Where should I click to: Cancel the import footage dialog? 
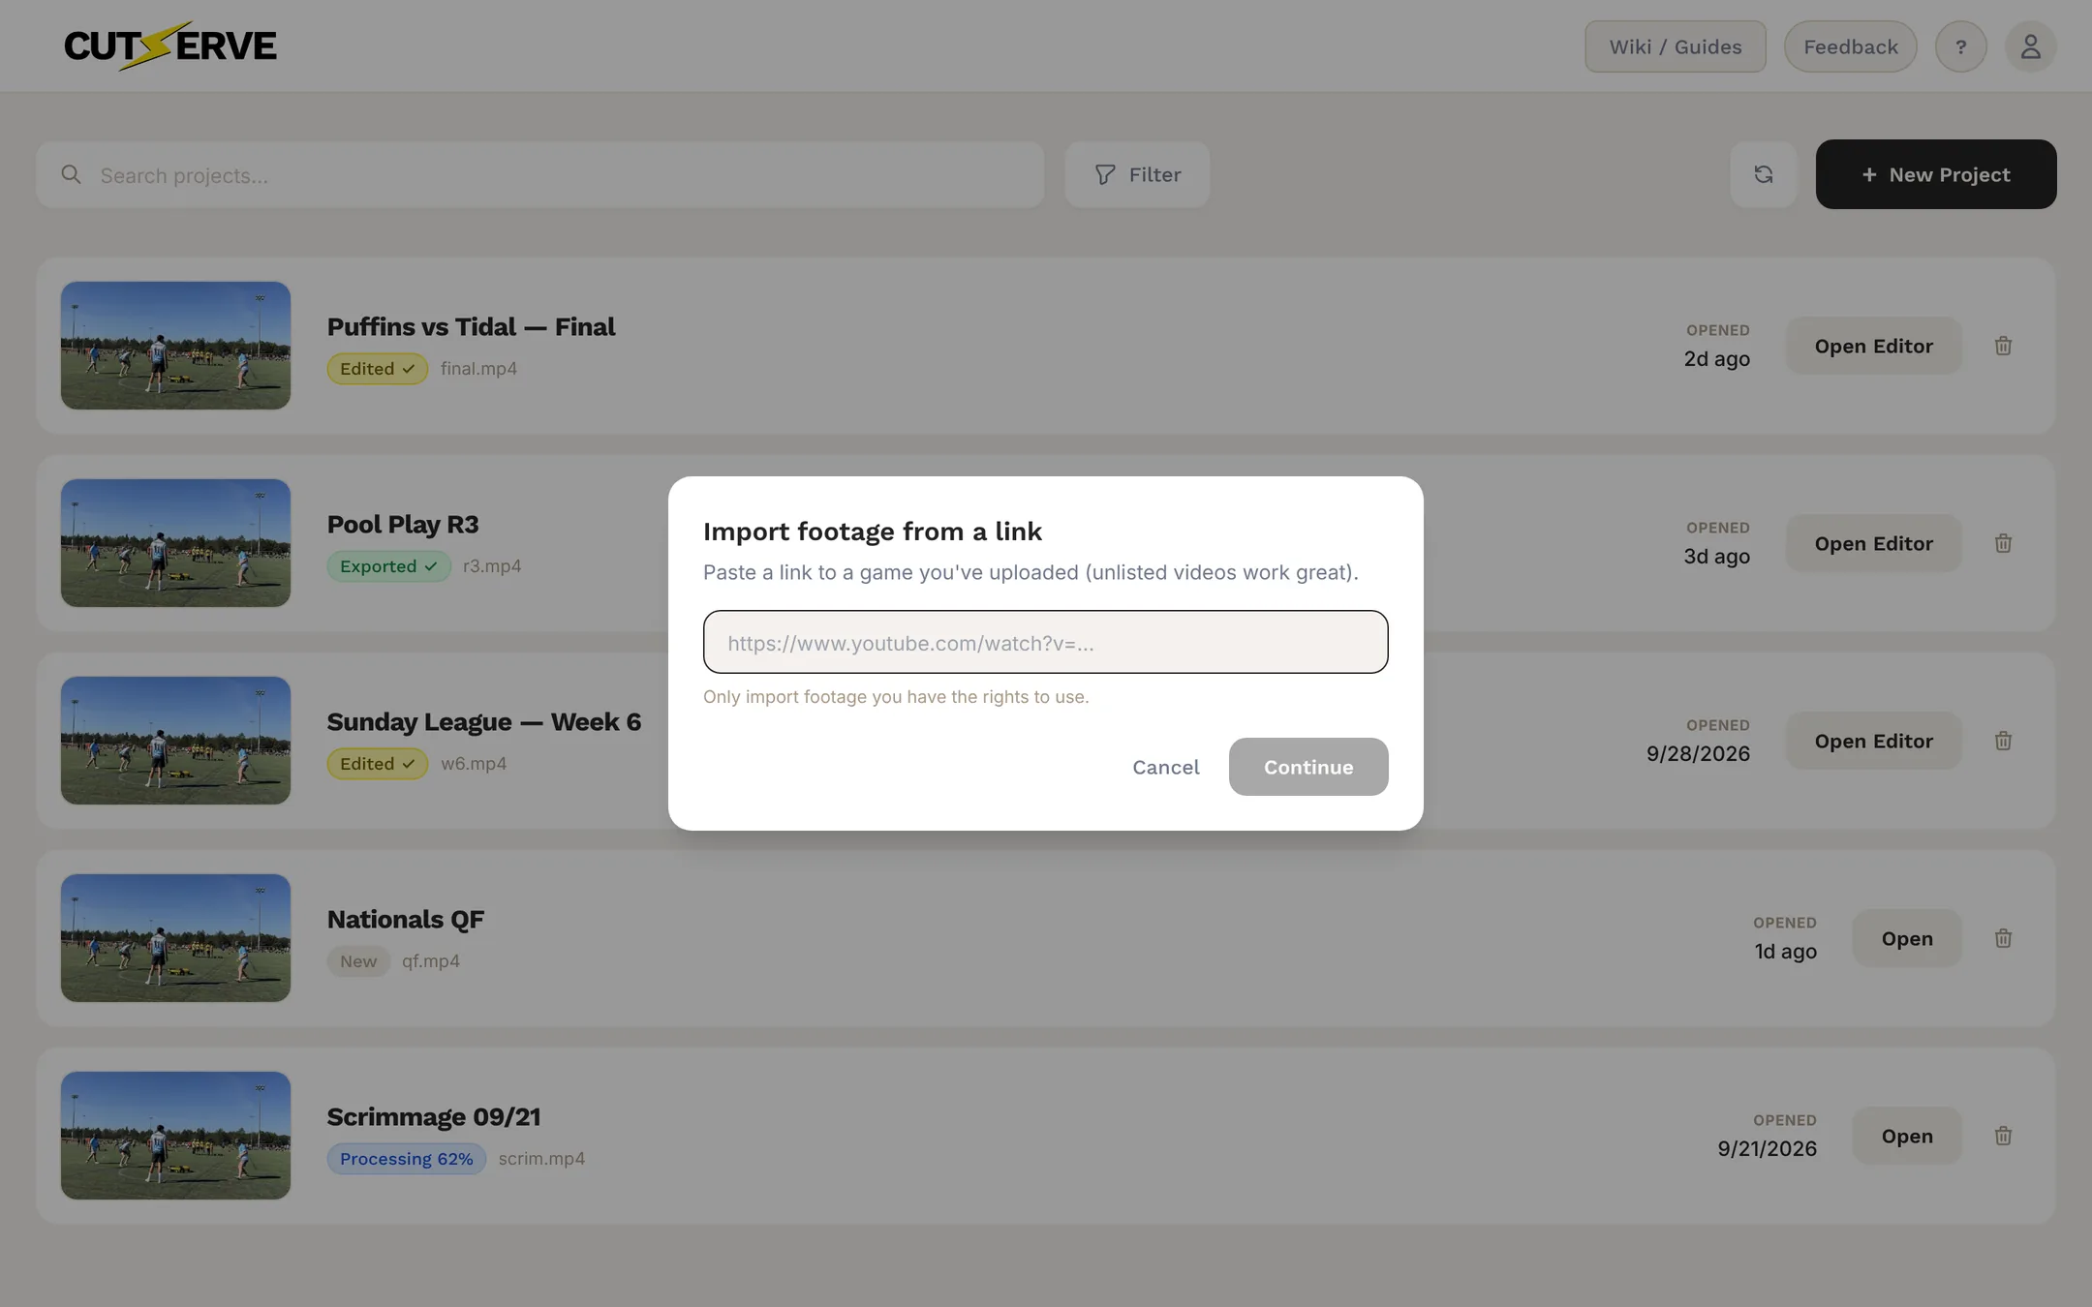pos(1166,767)
